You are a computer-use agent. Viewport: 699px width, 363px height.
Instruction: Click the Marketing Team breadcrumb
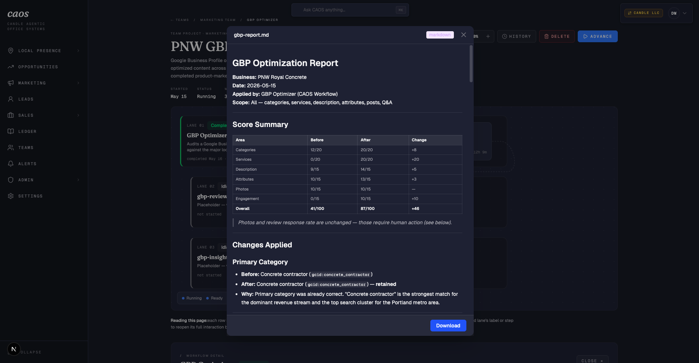[x=218, y=20]
